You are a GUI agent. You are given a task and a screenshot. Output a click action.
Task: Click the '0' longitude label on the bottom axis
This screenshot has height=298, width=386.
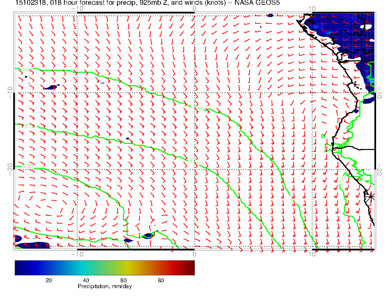[194, 254]
